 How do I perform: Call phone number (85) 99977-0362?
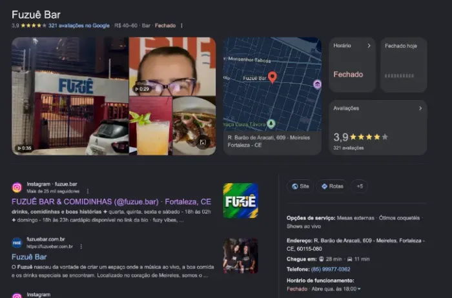point(331,270)
